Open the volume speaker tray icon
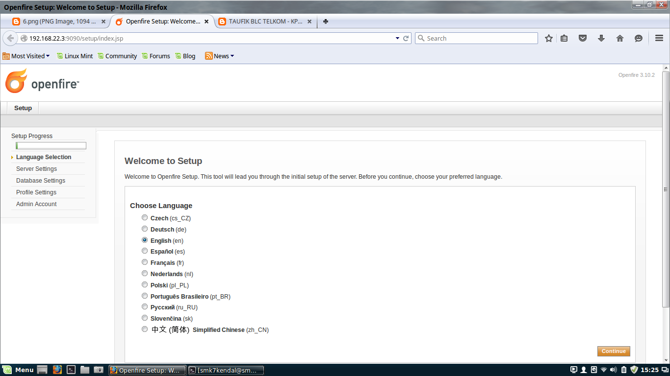This screenshot has width=670, height=376. point(613,370)
